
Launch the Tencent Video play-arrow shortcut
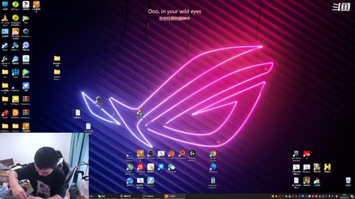26,73
